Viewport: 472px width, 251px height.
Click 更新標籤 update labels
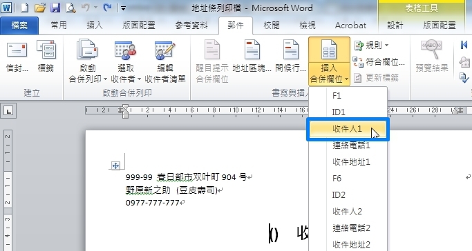(376, 78)
